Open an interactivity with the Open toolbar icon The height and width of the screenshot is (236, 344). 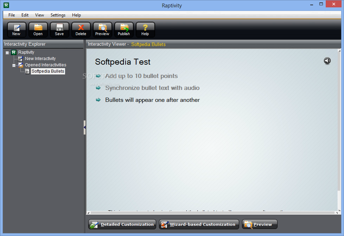(38, 30)
